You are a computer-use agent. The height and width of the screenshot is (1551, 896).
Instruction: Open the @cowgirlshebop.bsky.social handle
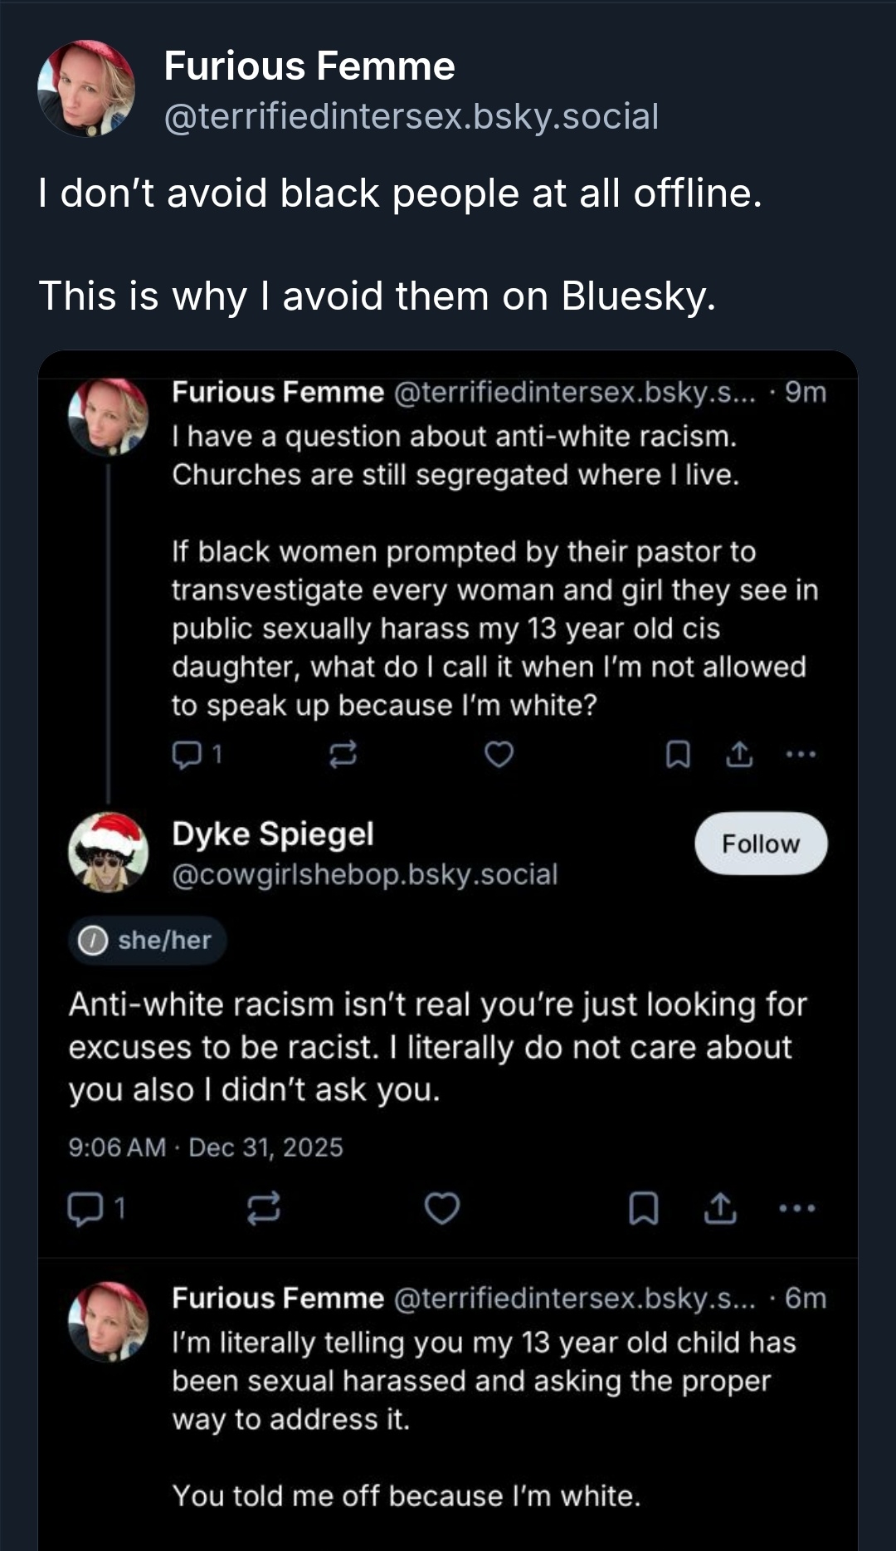(x=364, y=874)
